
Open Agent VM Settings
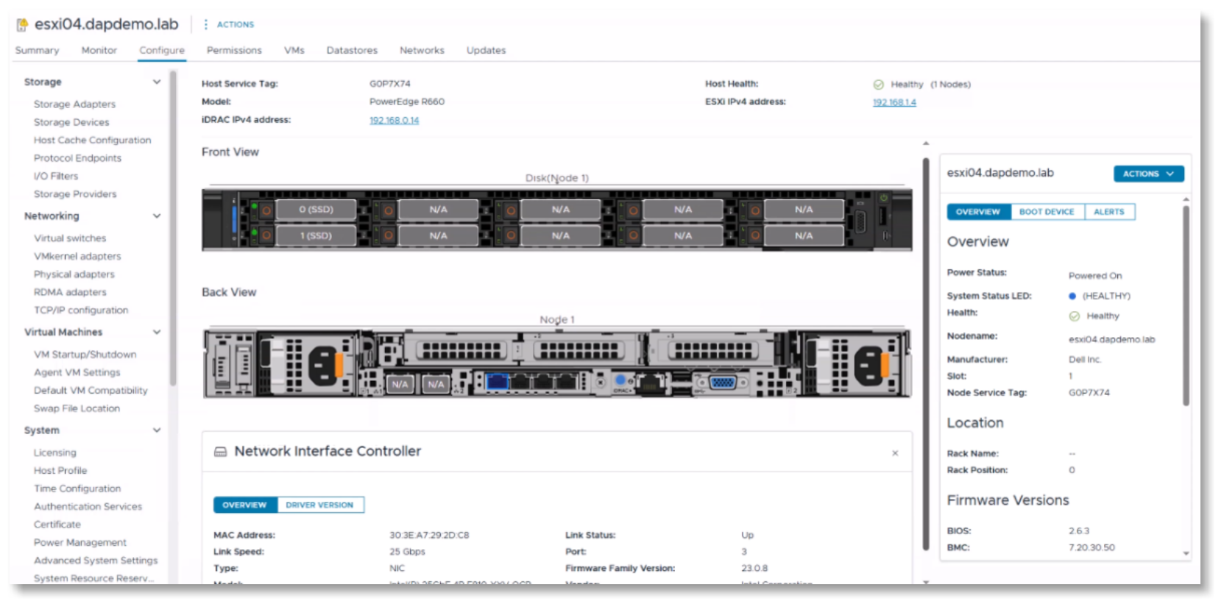pyautogui.click(x=77, y=372)
